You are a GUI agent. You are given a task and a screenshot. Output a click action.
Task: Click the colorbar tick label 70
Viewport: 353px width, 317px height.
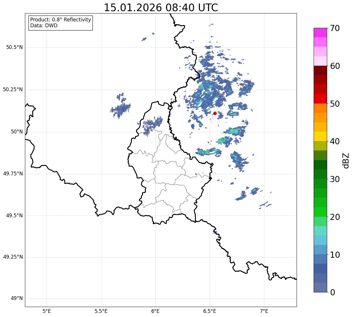pyautogui.click(x=335, y=28)
